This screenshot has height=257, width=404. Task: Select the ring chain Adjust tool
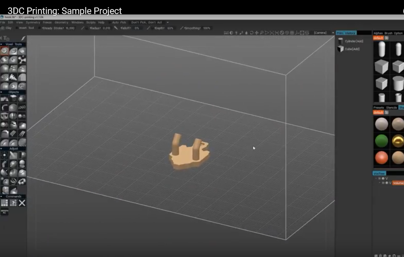22,181
